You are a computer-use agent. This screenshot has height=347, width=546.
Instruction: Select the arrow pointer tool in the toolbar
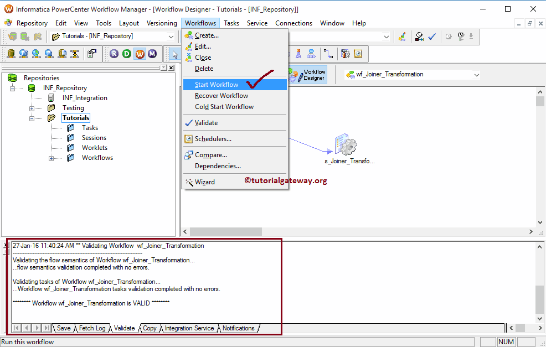pos(176,53)
